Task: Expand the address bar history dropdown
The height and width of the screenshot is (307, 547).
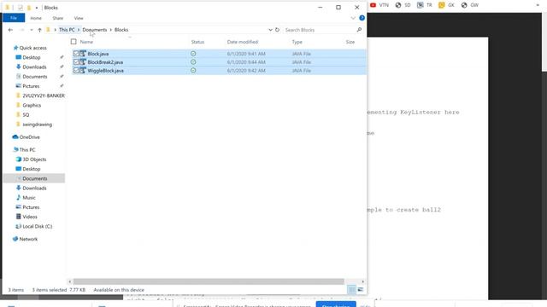Action: [x=270, y=30]
